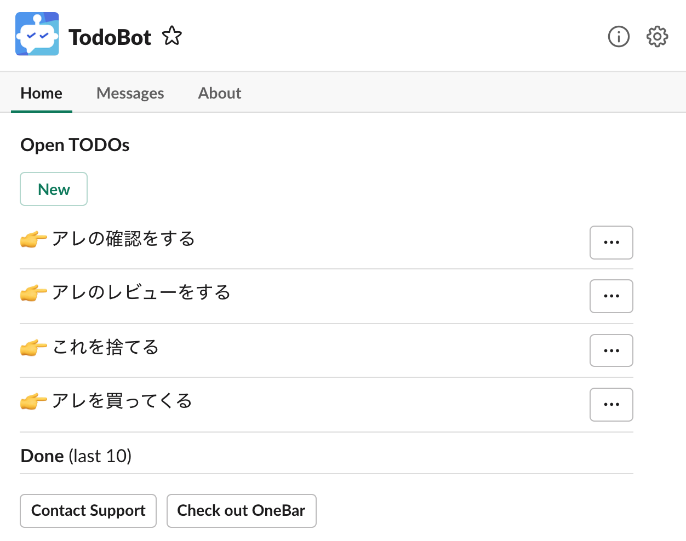Toggle the star to favorite TodoBot

pos(171,35)
